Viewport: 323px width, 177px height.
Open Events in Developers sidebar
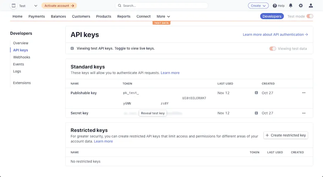coord(18,64)
